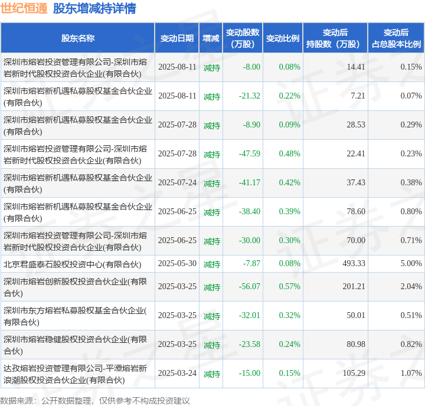The height and width of the screenshot is (406, 425).
Task: Select the 变动后占总股本比例 column header
Action: [395, 38]
